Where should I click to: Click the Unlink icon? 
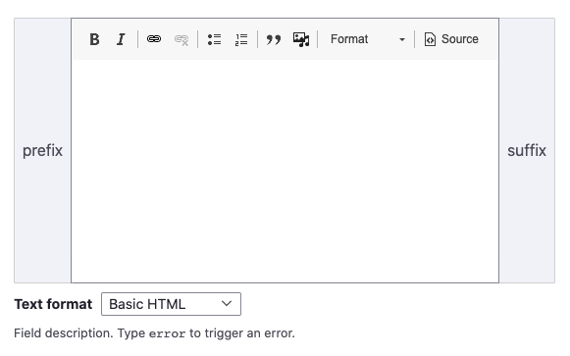coord(181,39)
